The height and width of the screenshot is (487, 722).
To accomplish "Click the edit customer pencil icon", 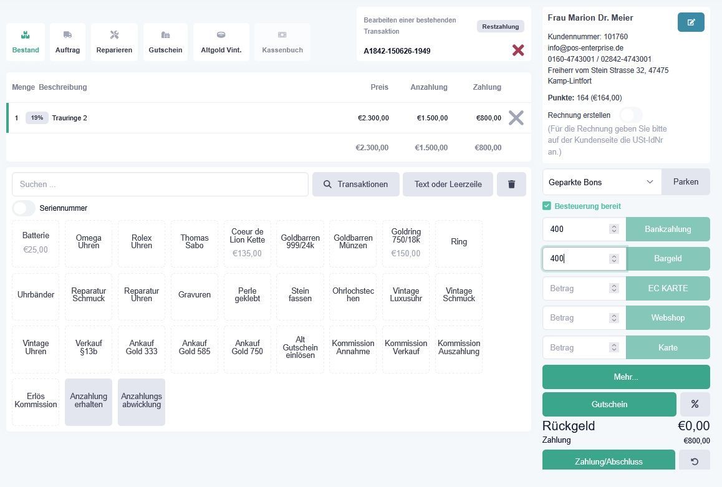I will pos(691,22).
